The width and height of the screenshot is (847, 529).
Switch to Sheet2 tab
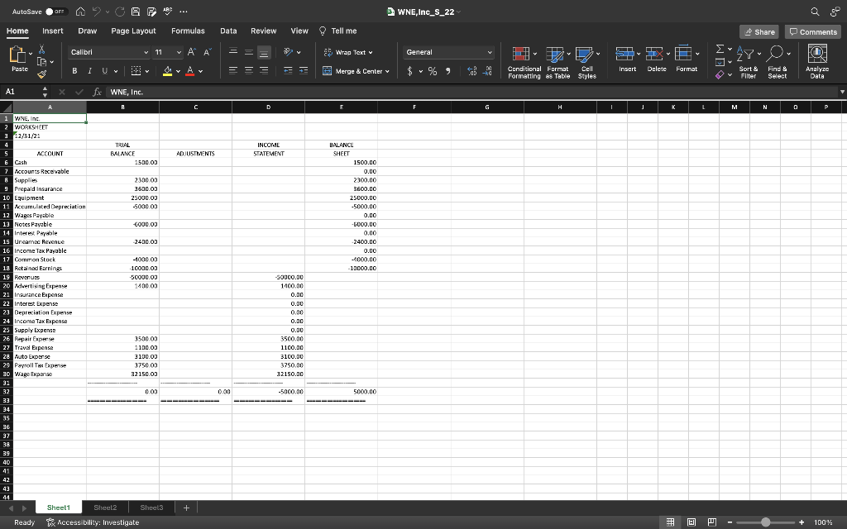point(105,508)
